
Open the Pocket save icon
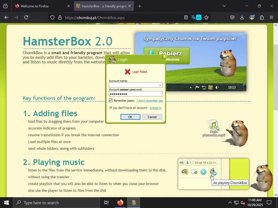click(232, 17)
